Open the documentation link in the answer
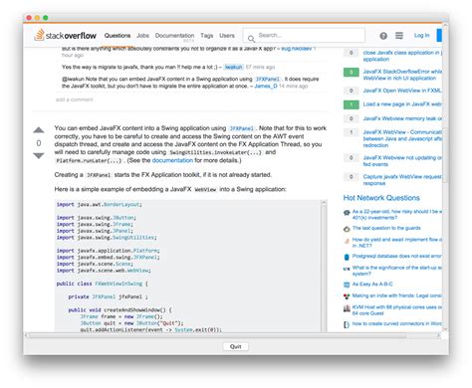This screenshot has width=472, height=388. tap(172, 160)
